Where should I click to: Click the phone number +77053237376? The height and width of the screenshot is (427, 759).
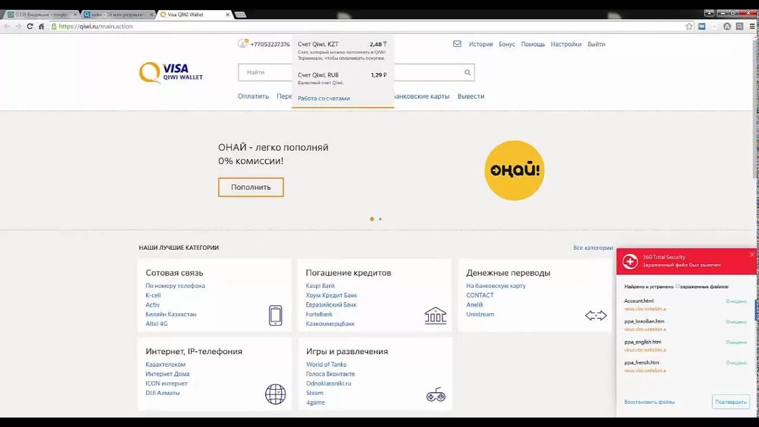coord(270,44)
